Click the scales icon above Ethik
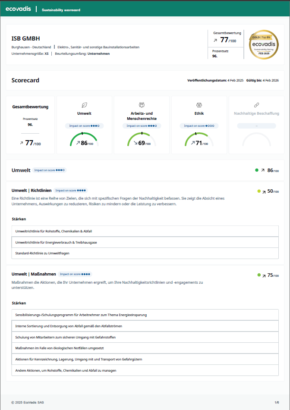 pos(199,105)
